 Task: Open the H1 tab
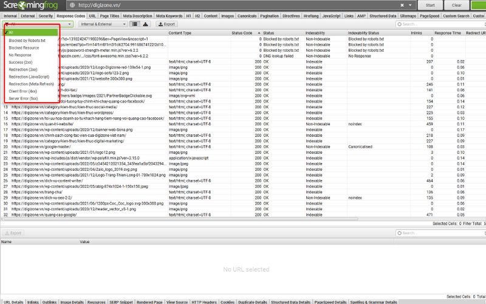(188, 16)
